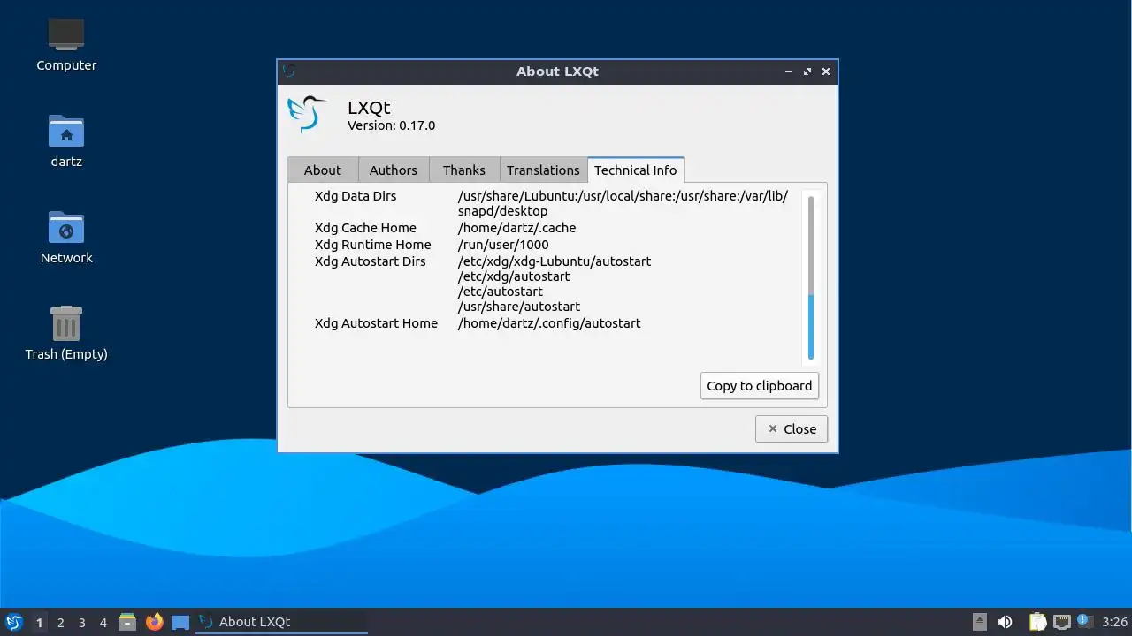Click the "/etc/xdg/autostart" path
1132x636 pixels.
point(514,276)
